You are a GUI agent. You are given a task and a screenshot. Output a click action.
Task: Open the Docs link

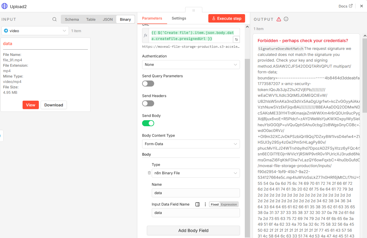click(345, 6)
